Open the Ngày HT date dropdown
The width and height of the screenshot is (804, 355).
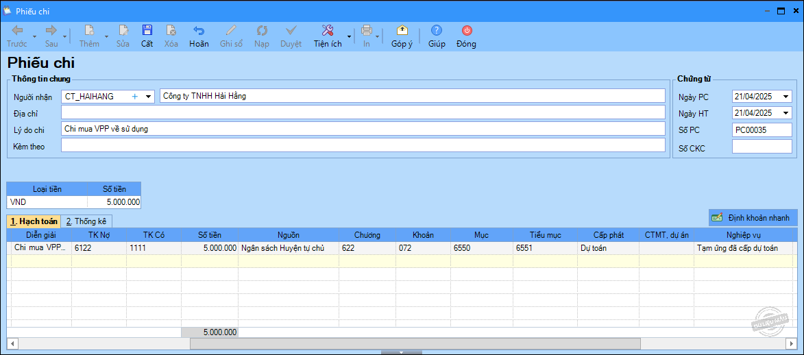786,113
